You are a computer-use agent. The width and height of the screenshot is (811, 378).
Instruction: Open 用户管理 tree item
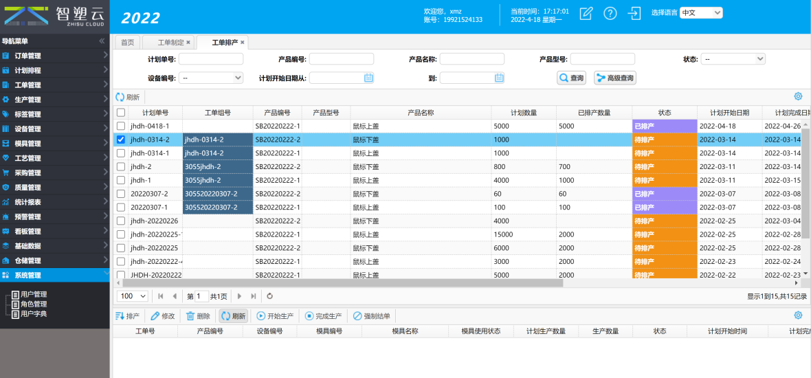pyautogui.click(x=34, y=294)
